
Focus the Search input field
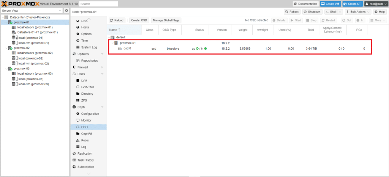[x=99, y=4]
